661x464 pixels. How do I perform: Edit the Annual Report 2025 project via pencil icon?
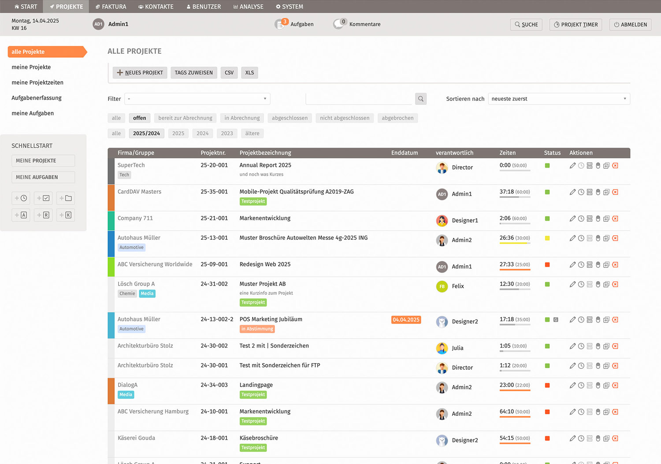(572, 166)
